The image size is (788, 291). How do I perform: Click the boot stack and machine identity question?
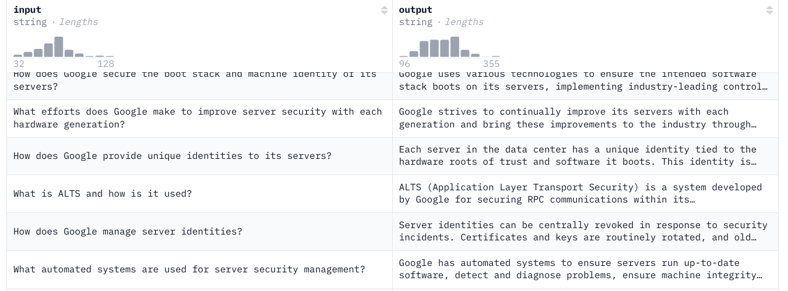[194, 81]
